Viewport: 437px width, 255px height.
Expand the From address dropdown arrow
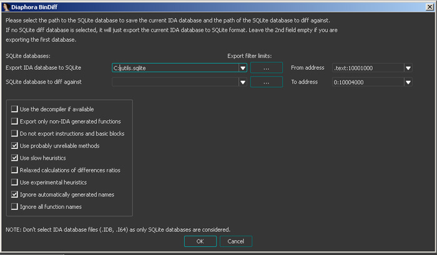[408, 68]
